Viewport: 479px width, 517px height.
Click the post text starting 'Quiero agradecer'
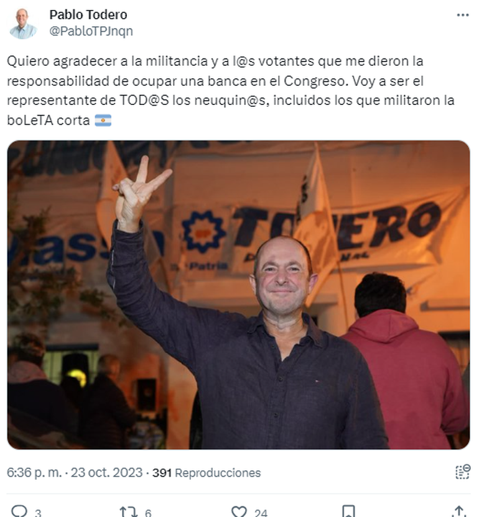pos(231,91)
